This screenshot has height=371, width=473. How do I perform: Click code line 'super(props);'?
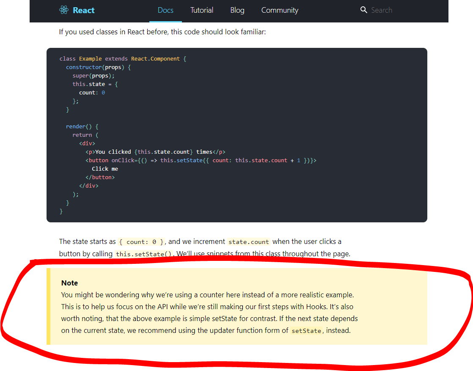[93, 76]
